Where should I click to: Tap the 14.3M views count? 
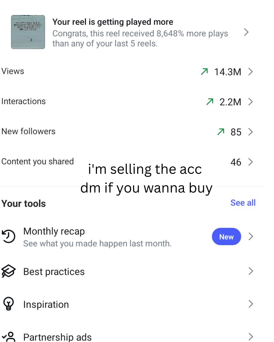point(228,72)
